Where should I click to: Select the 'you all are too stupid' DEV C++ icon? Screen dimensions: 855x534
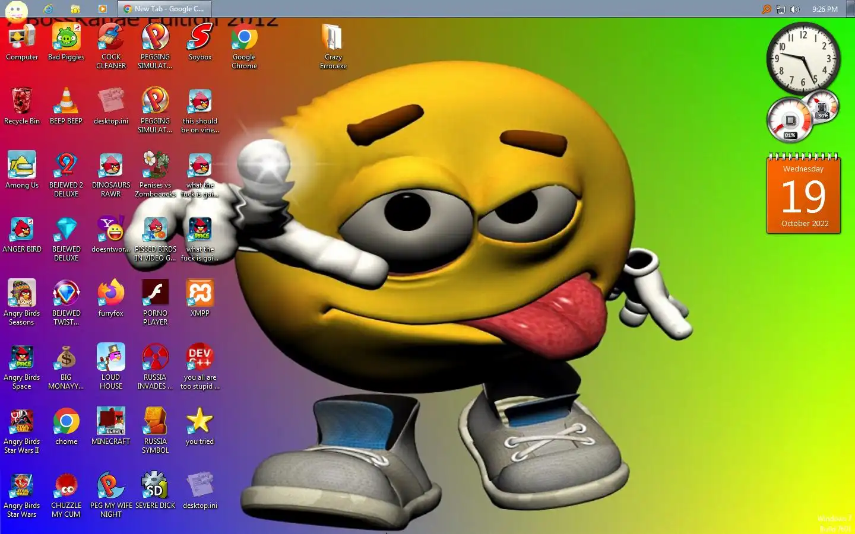point(200,367)
